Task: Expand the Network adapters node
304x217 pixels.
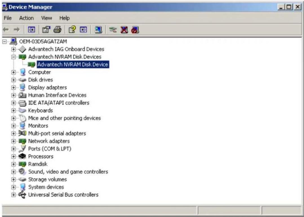Action: (13, 141)
